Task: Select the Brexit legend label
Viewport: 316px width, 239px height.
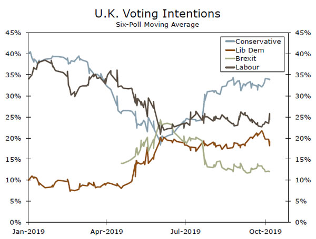Action: point(246,58)
